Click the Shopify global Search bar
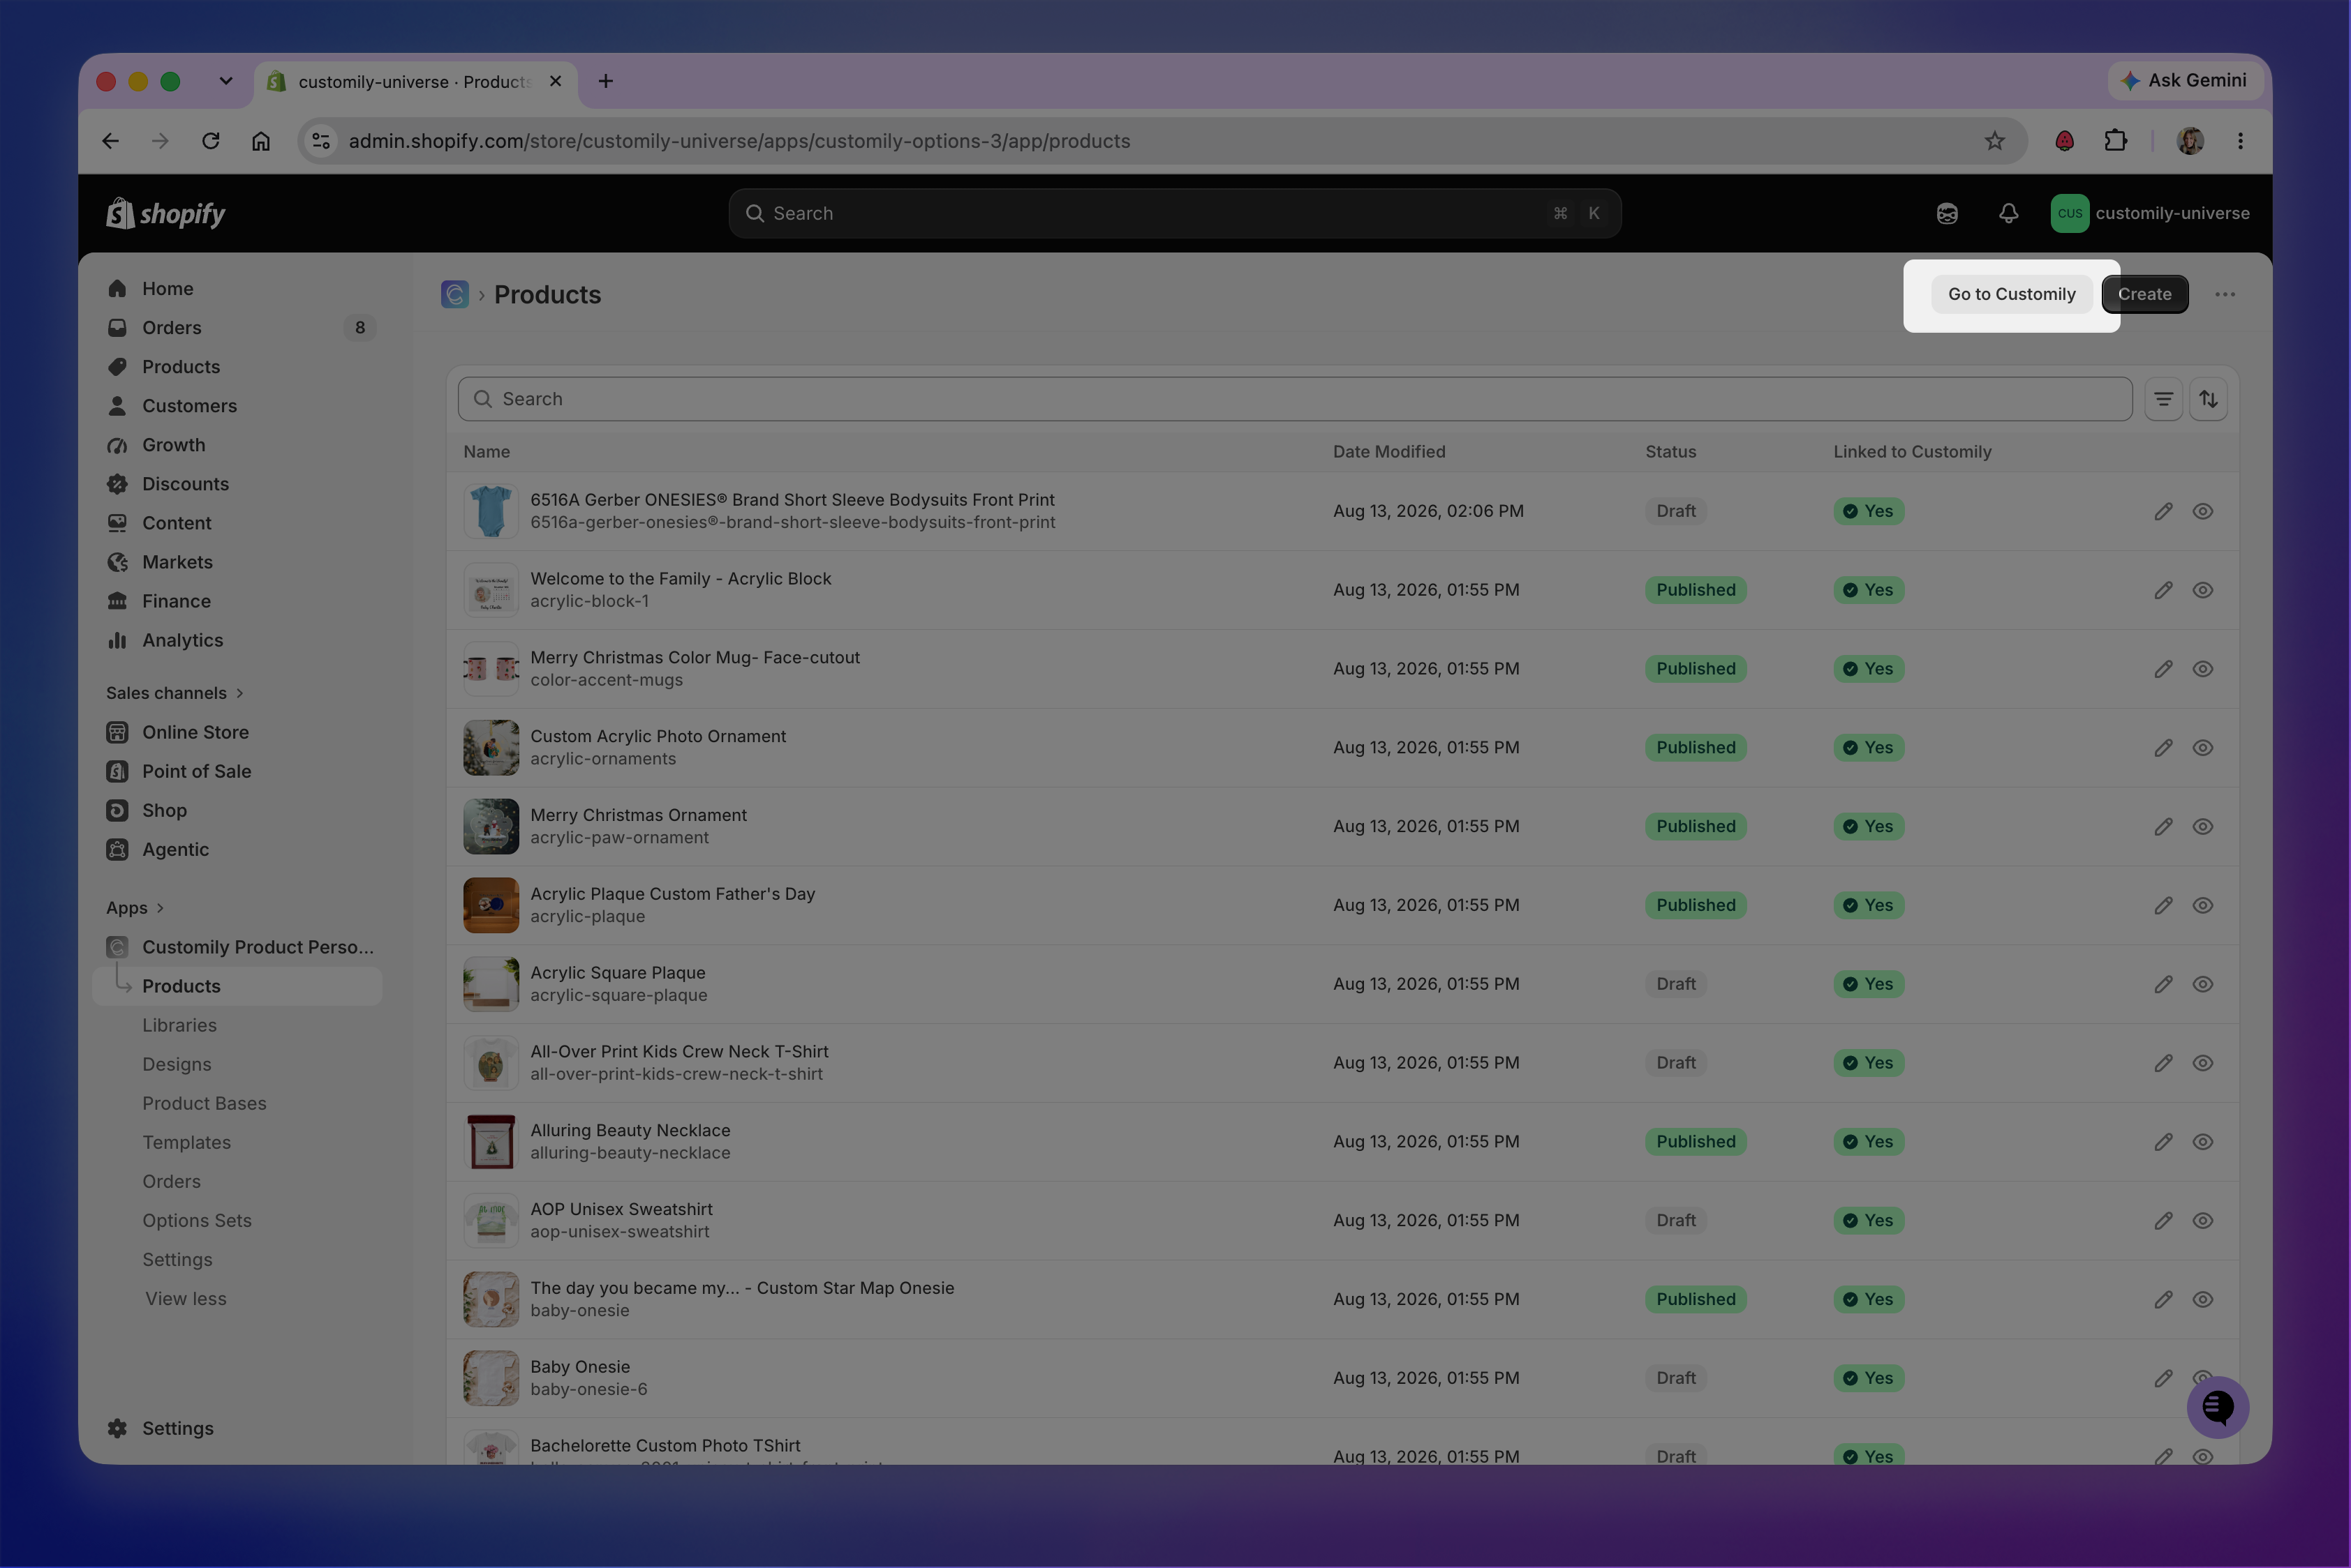This screenshot has height=1568, width=2351. pos(1174,213)
